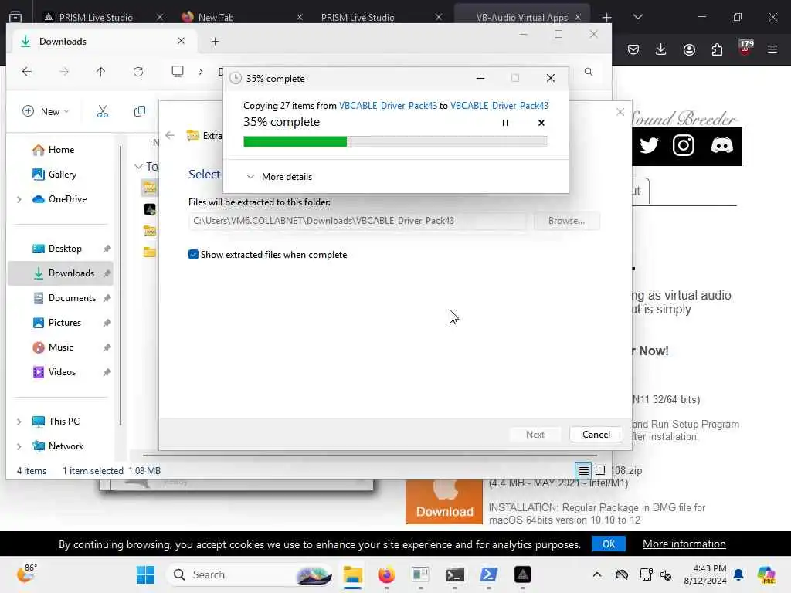The width and height of the screenshot is (791, 593).
Task: Expand the OneDrive tree node
Action: (x=19, y=199)
